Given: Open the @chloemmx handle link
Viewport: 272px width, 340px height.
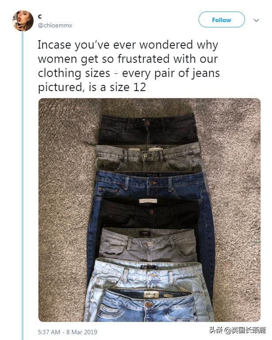Looking at the screenshot, I should (55, 25).
